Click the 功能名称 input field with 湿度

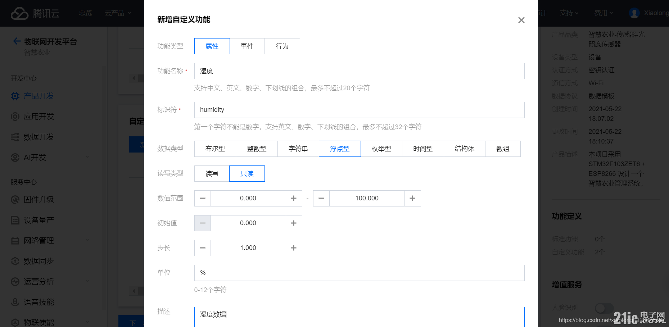pos(359,71)
